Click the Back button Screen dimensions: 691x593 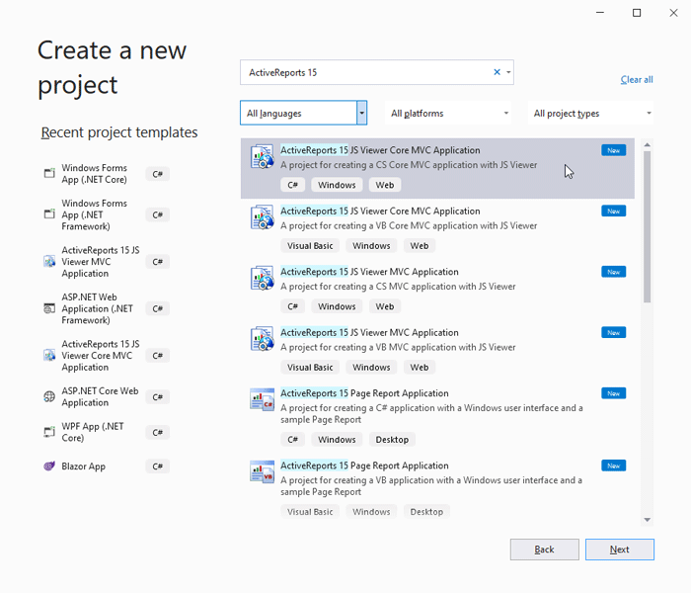pyautogui.click(x=545, y=550)
